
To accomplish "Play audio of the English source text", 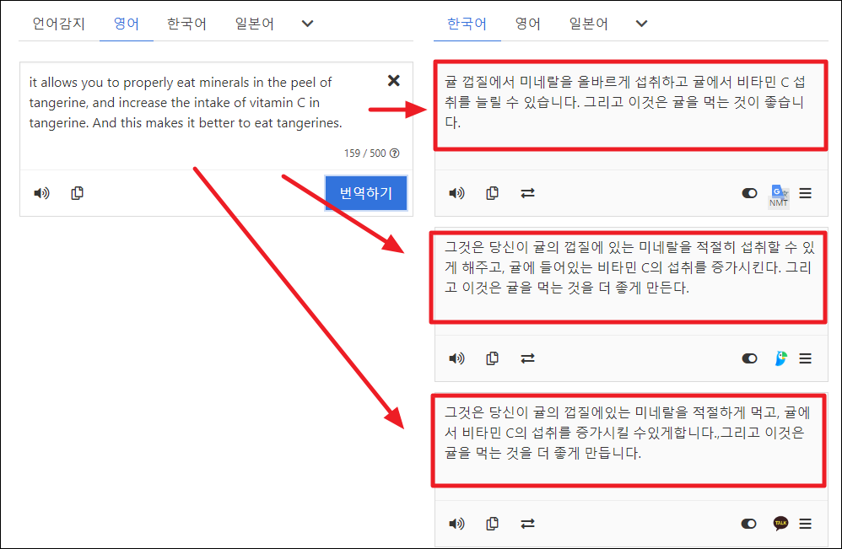I will click(40, 193).
